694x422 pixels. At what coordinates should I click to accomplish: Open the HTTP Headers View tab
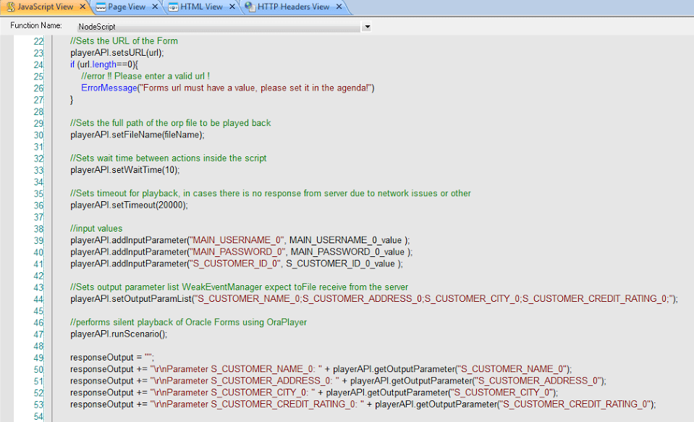point(293,7)
